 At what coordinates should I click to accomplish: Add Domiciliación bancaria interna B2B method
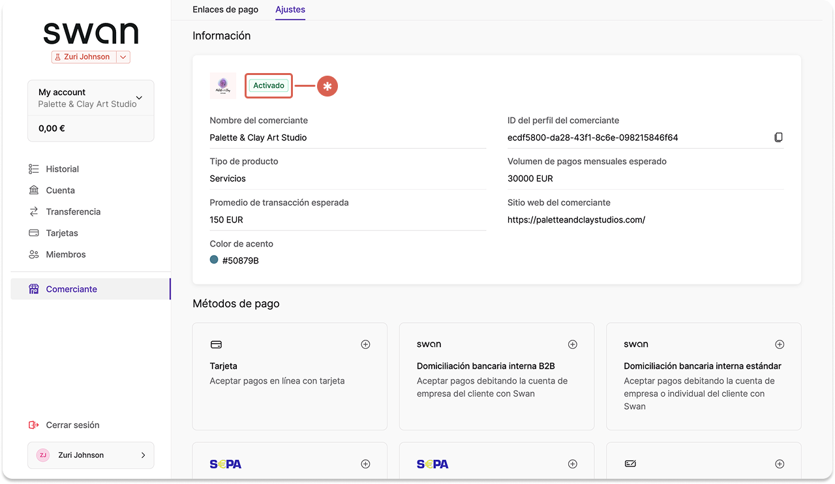pos(572,344)
